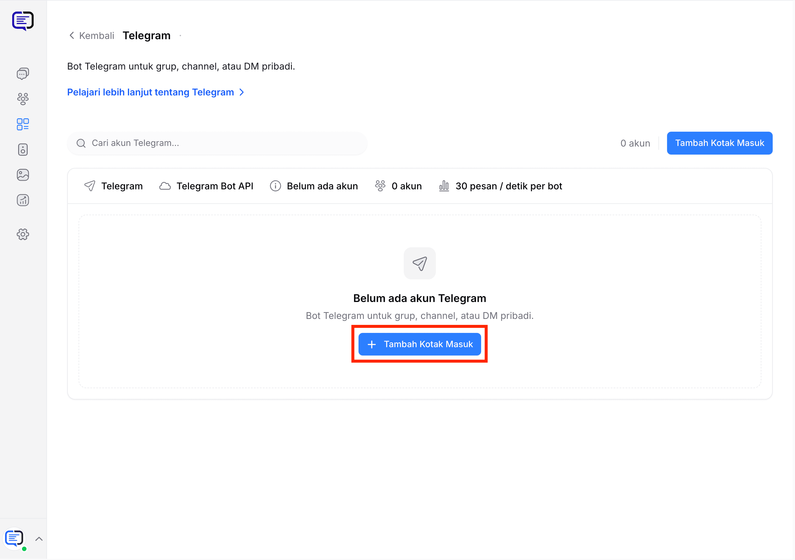This screenshot has height=560, width=795.
Task: Click the 'Telegram Bot API' label
Action: point(215,186)
